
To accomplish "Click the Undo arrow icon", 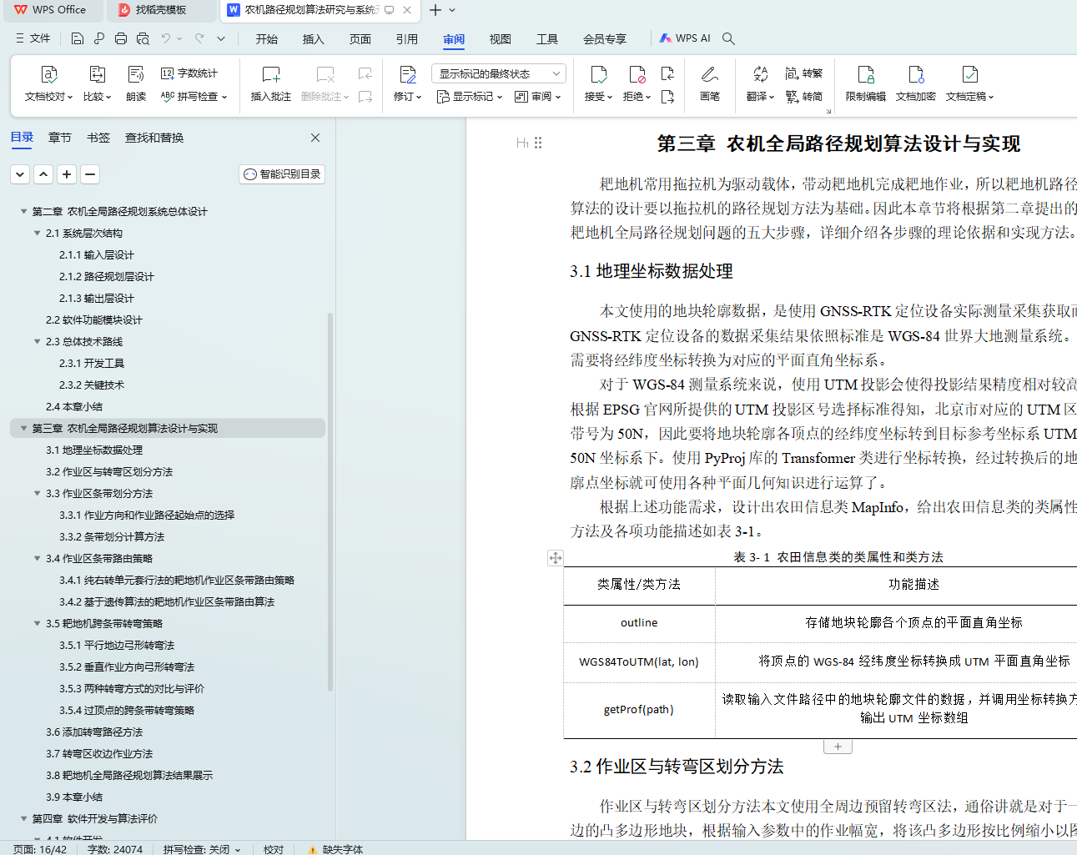I will [x=166, y=38].
